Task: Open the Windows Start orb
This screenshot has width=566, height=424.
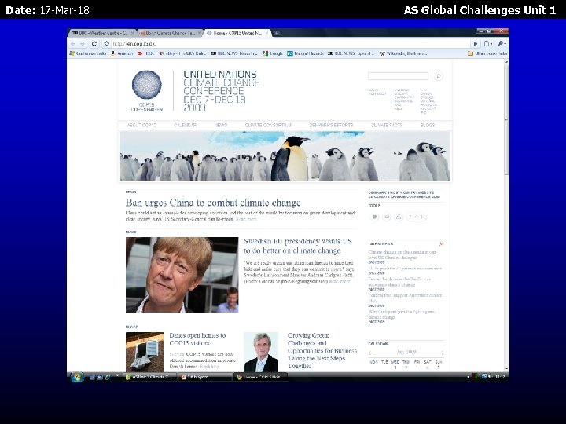Action: [x=77, y=377]
